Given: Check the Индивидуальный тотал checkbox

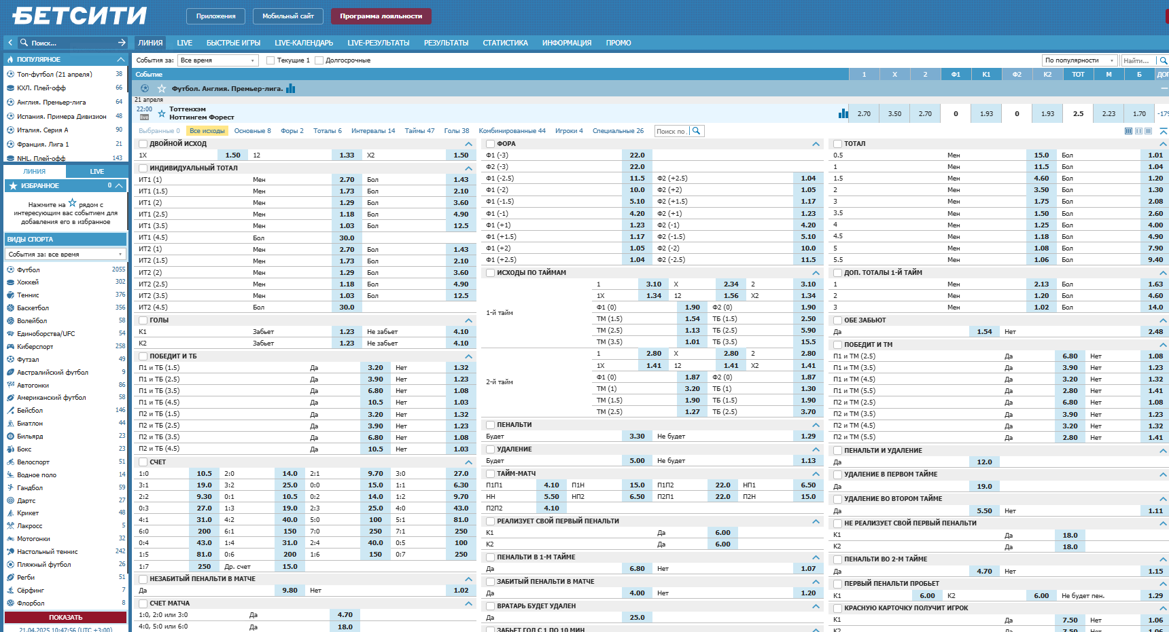Looking at the screenshot, I should [143, 168].
